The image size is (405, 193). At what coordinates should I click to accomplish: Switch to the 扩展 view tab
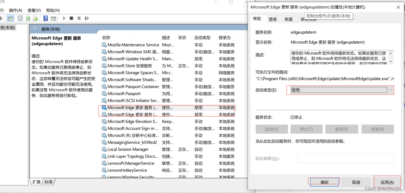coord(36,182)
